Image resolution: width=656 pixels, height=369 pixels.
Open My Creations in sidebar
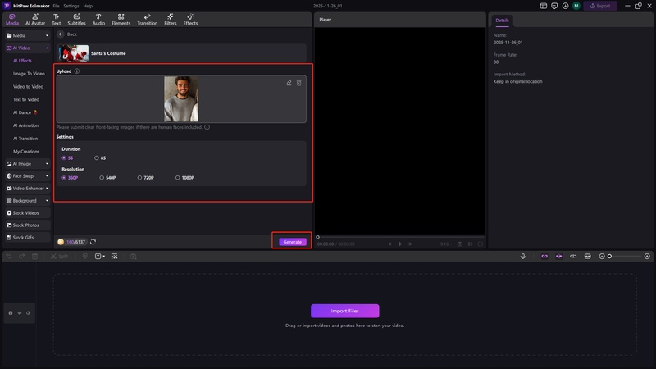tap(26, 152)
